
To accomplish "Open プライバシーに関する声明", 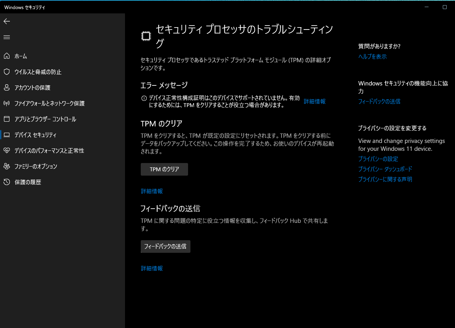I will coord(385,179).
